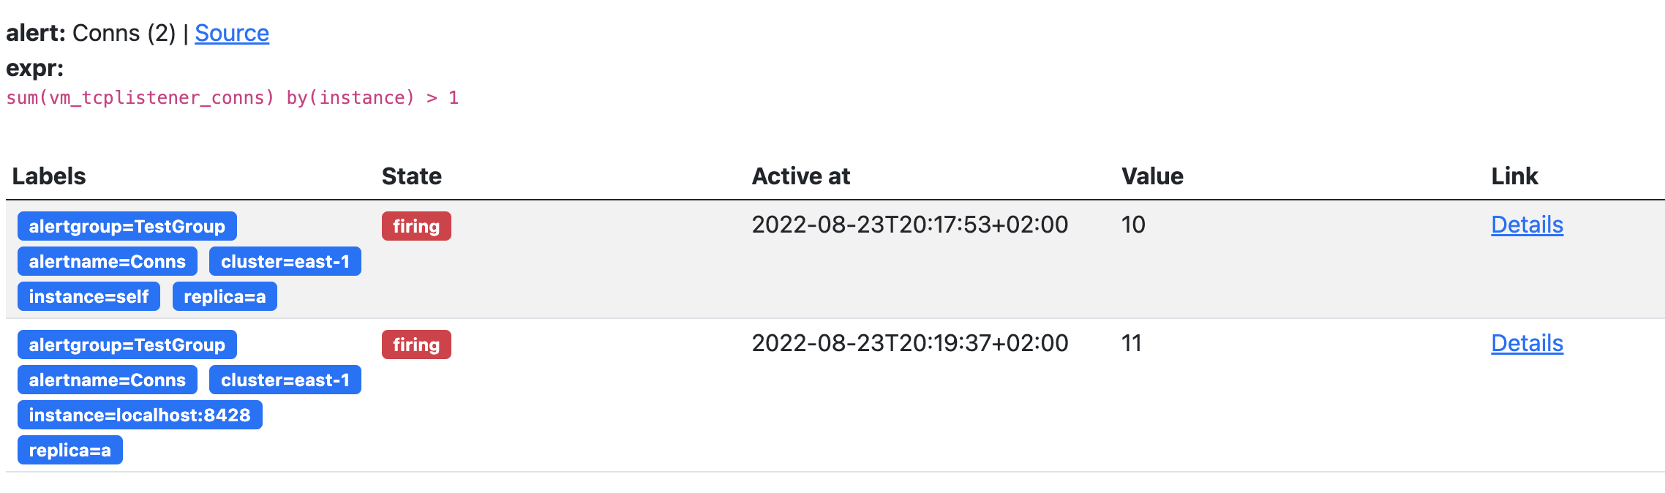Select the alertname=Conns label badge
1665x493 pixels.
[x=106, y=260]
